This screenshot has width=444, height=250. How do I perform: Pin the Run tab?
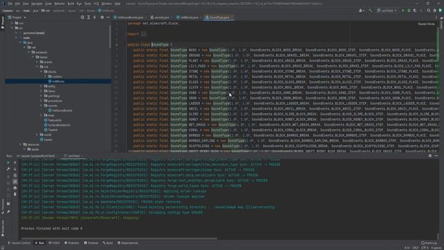click(x=8, y=211)
